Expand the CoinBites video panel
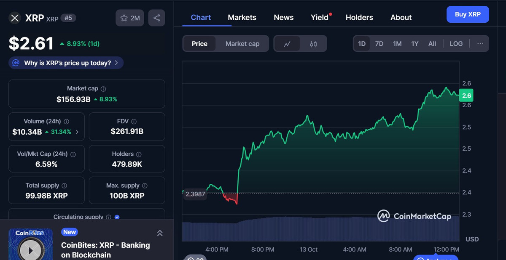 (x=160, y=233)
